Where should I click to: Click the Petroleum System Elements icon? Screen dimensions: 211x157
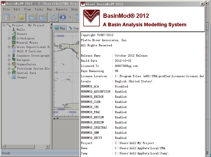click(x=14, y=68)
